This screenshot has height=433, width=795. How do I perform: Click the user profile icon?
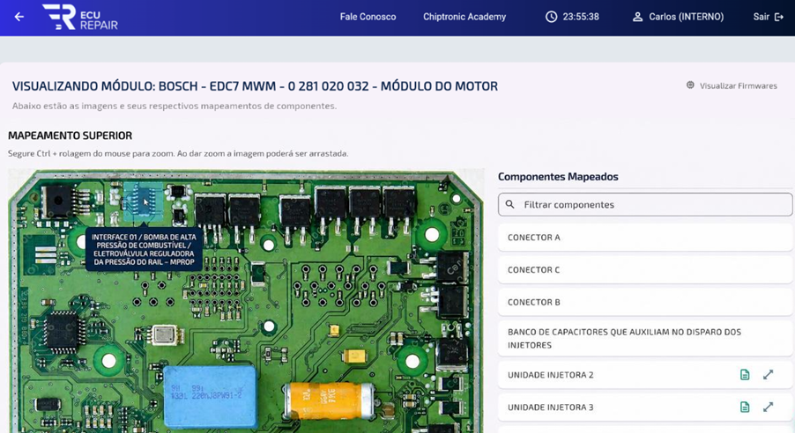pyautogui.click(x=637, y=17)
